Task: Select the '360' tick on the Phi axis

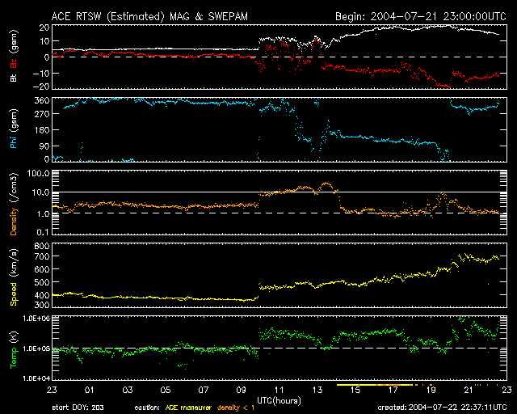Action: coord(42,101)
